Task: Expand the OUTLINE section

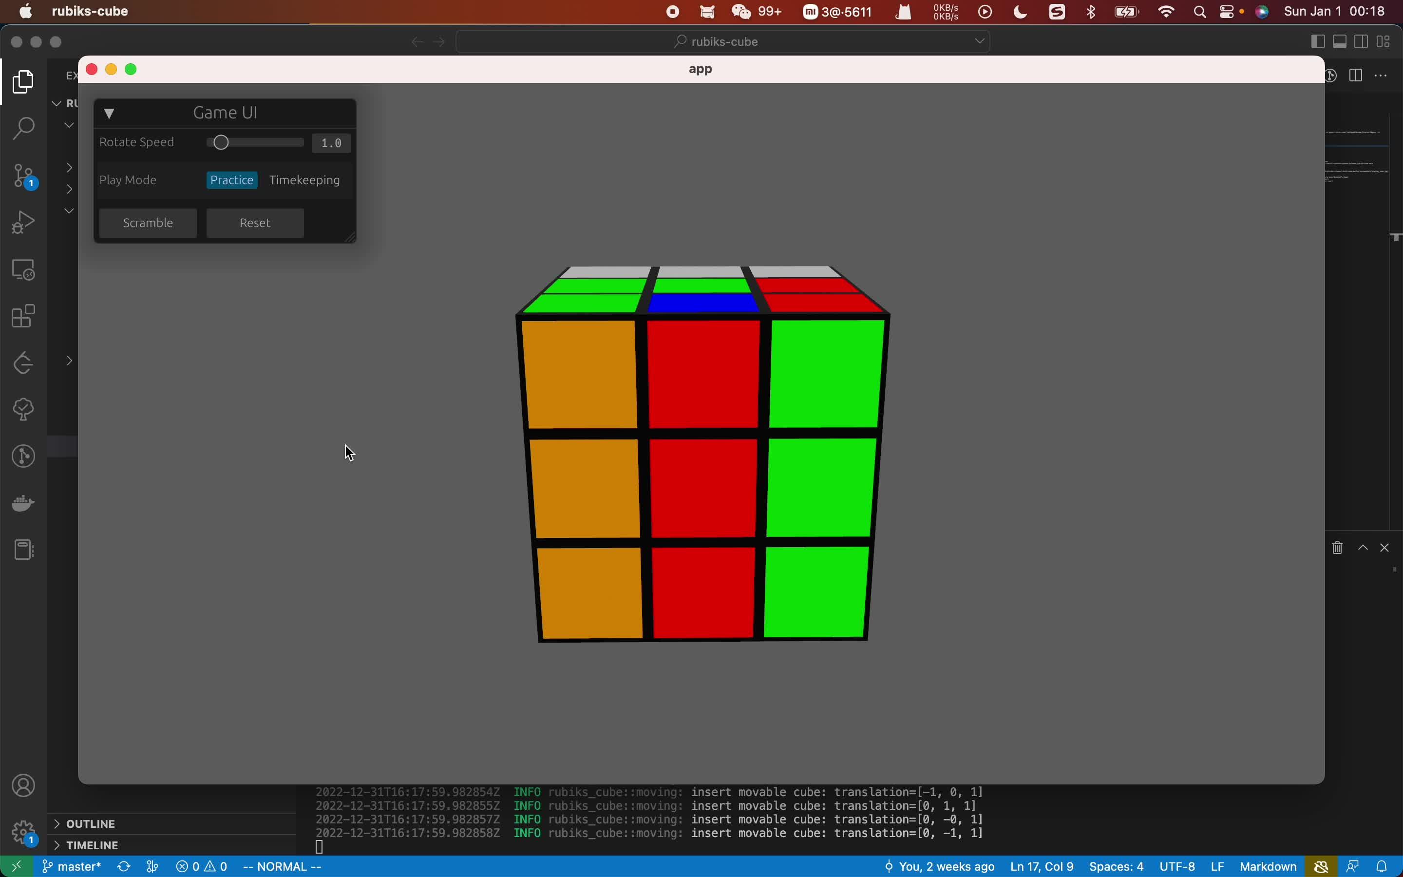Action: [91, 823]
